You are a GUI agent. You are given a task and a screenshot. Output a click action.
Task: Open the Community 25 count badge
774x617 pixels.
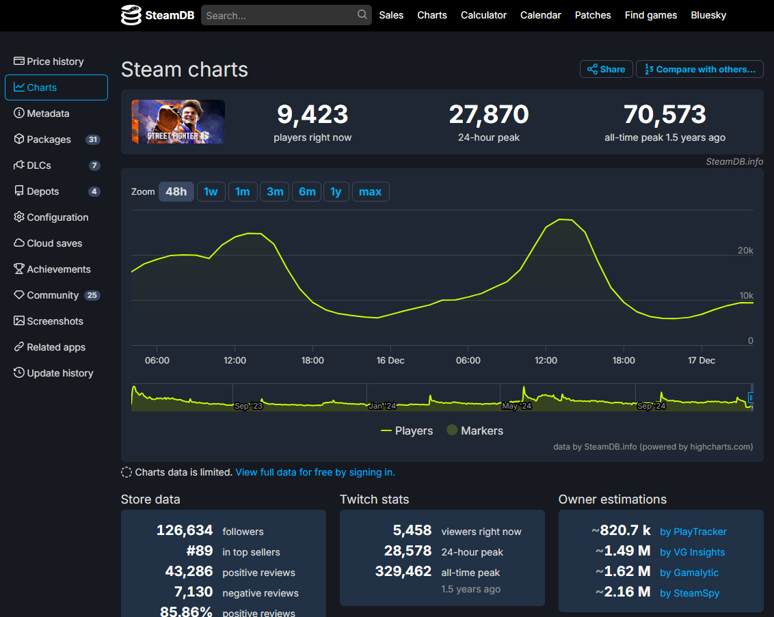click(92, 295)
